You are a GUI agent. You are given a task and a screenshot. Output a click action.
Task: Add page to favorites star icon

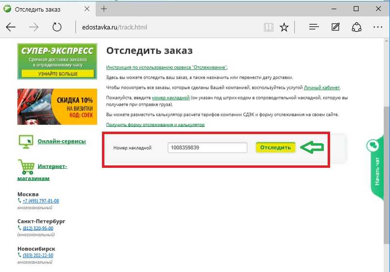tap(284, 27)
